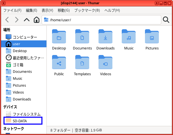Go forward with the right arrow button
173x135 pixels.
(17, 20)
